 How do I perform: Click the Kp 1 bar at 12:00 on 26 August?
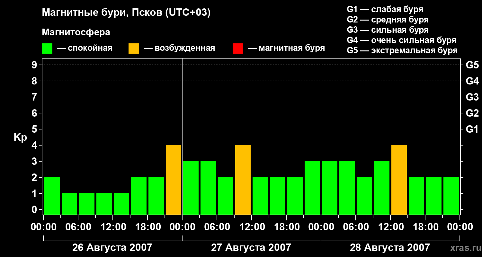[121, 204]
